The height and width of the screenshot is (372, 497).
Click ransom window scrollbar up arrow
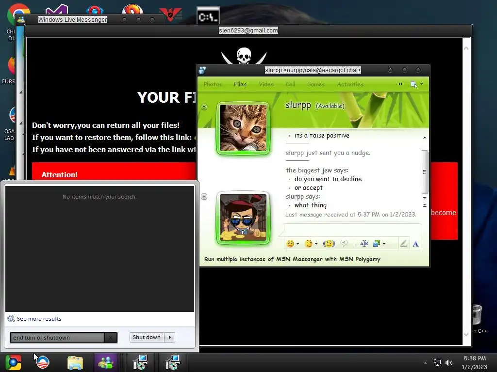tap(466, 48)
